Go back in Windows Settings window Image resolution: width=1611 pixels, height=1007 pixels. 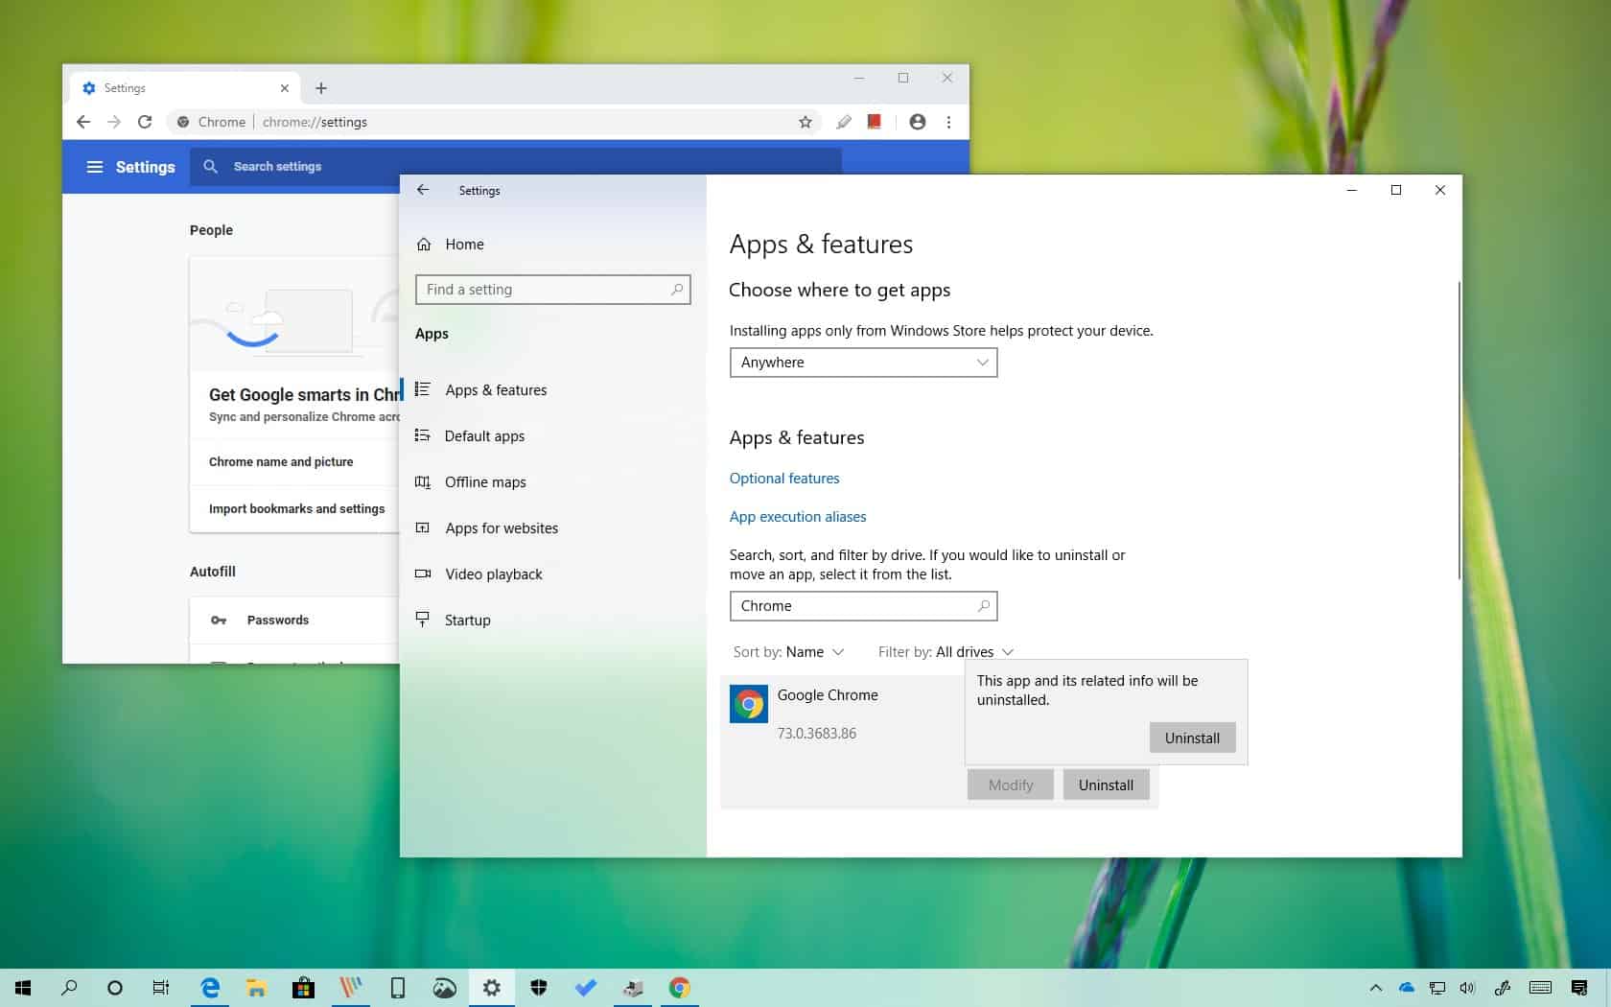pos(423,190)
